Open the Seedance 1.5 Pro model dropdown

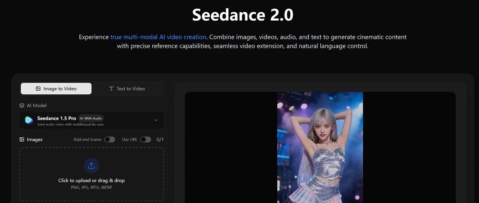point(91,120)
